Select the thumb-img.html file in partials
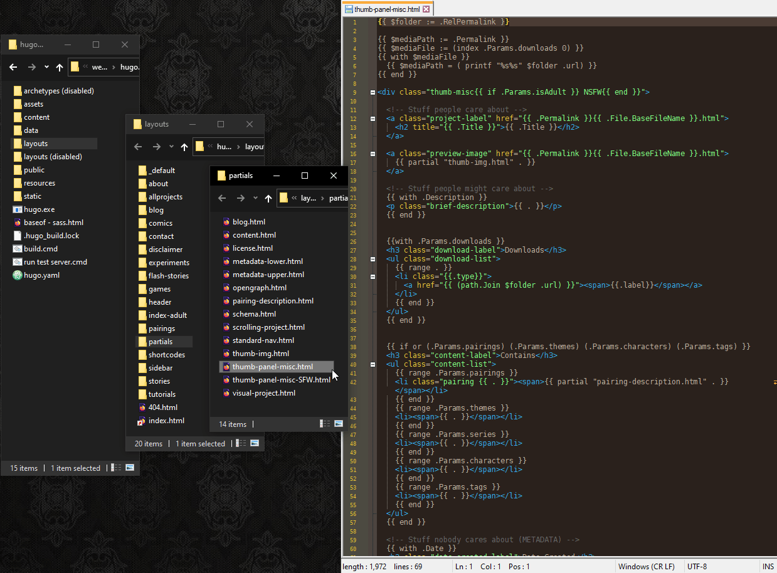The width and height of the screenshot is (777, 573). click(x=260, y=354)
